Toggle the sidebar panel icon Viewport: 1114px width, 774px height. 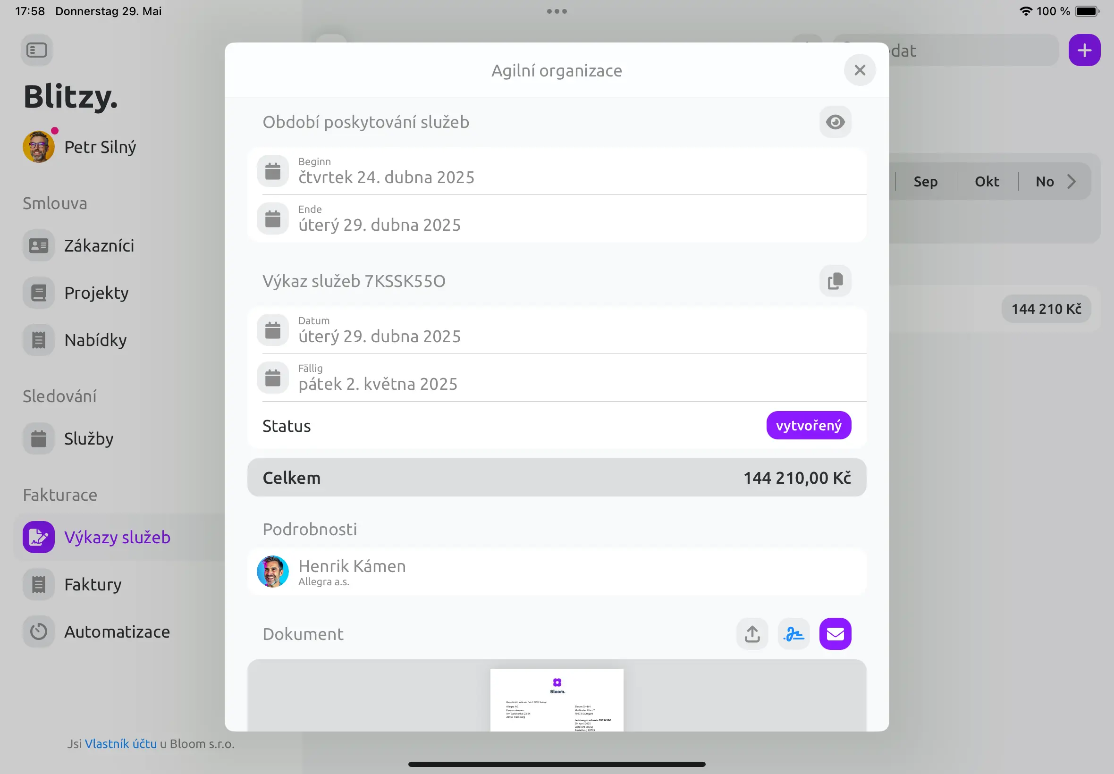click(x=37, y=50)
